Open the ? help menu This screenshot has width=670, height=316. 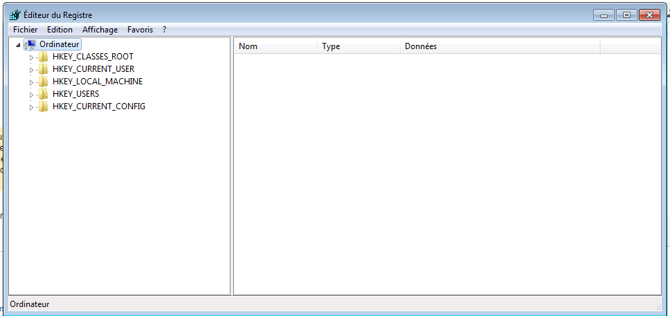165,30
